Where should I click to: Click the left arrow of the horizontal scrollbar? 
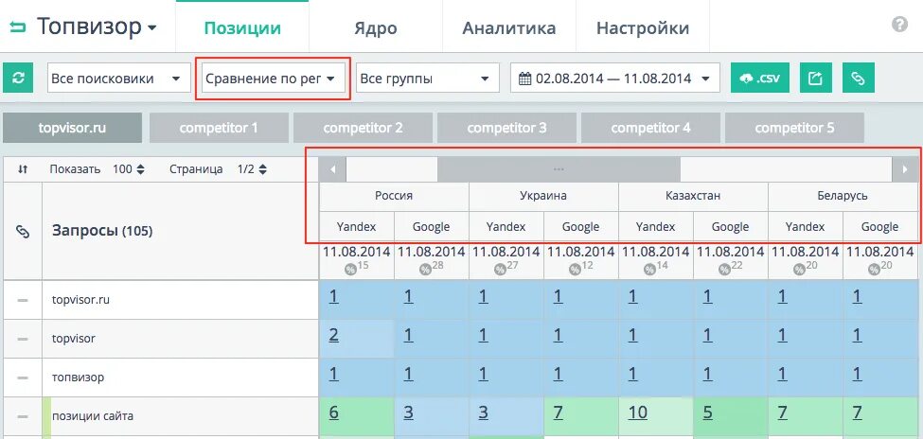[x=332, y=169]
